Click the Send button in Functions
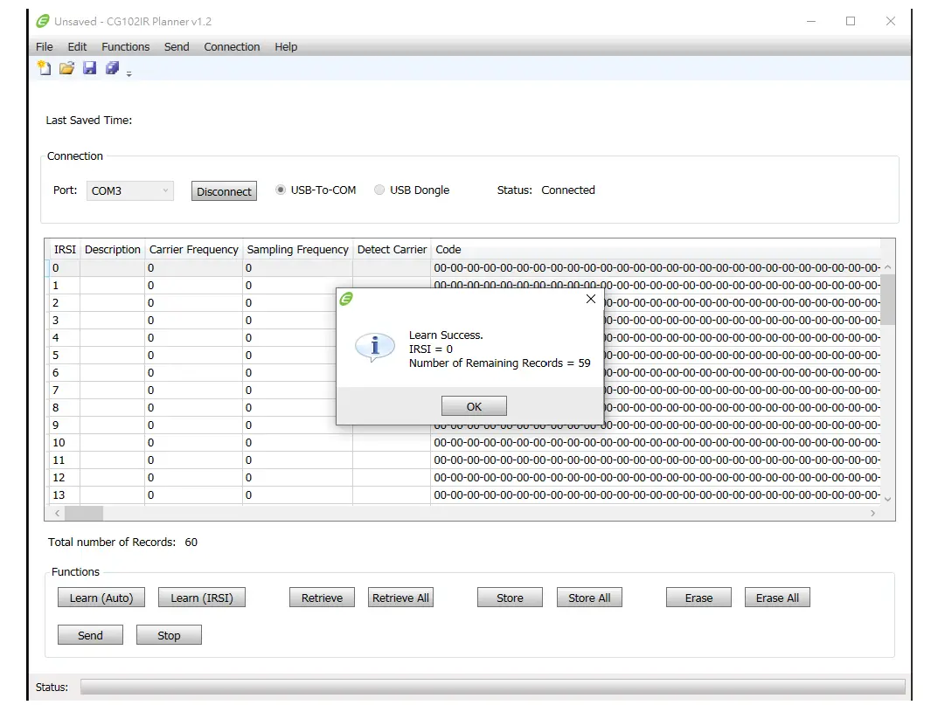 coord(90,635)
